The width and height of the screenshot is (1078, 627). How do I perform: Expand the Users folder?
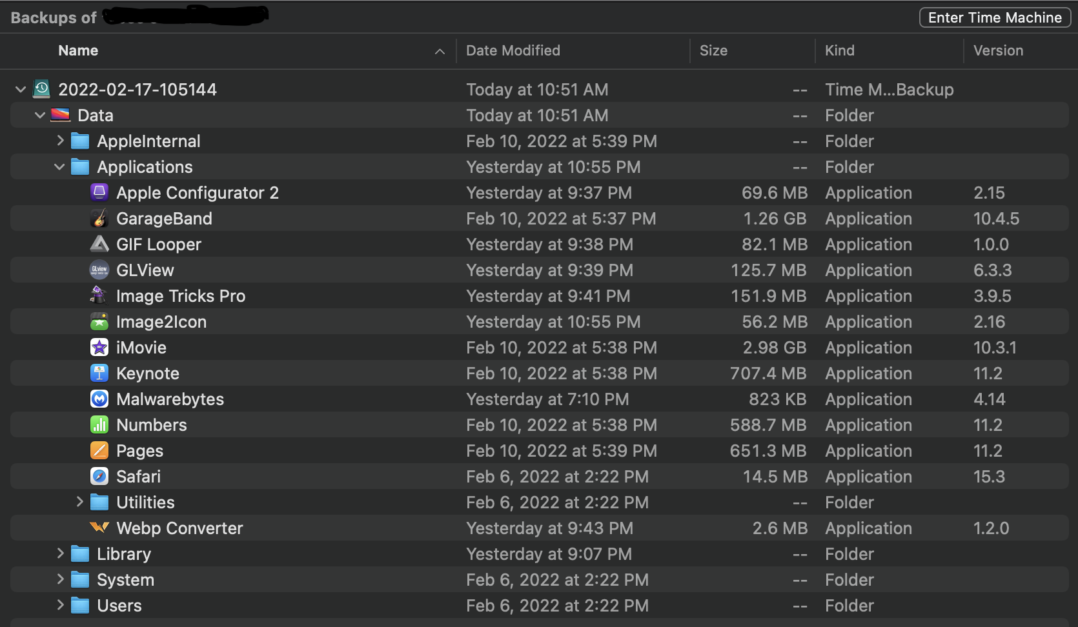(x=60, y=605)
